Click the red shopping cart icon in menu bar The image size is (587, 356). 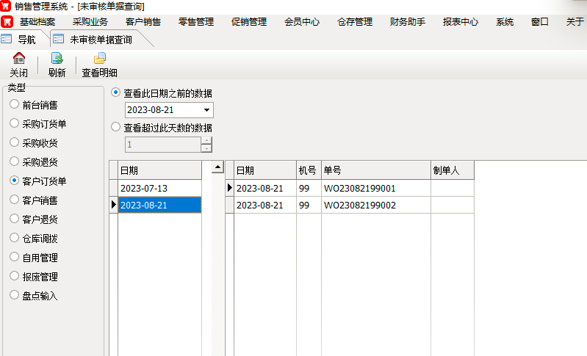(x=7, y=21)
